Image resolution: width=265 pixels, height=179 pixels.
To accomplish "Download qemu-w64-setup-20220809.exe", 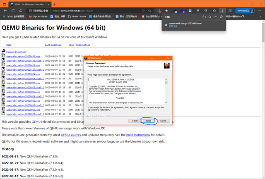I will pos(23,92).
